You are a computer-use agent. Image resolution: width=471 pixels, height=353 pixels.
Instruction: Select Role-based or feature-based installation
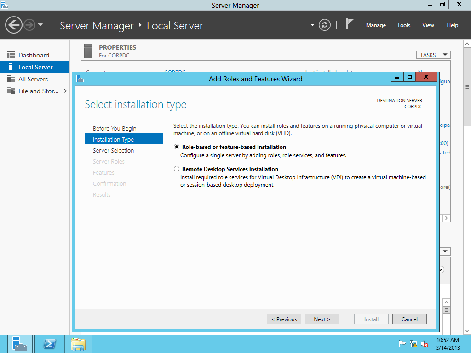(177, 147)
